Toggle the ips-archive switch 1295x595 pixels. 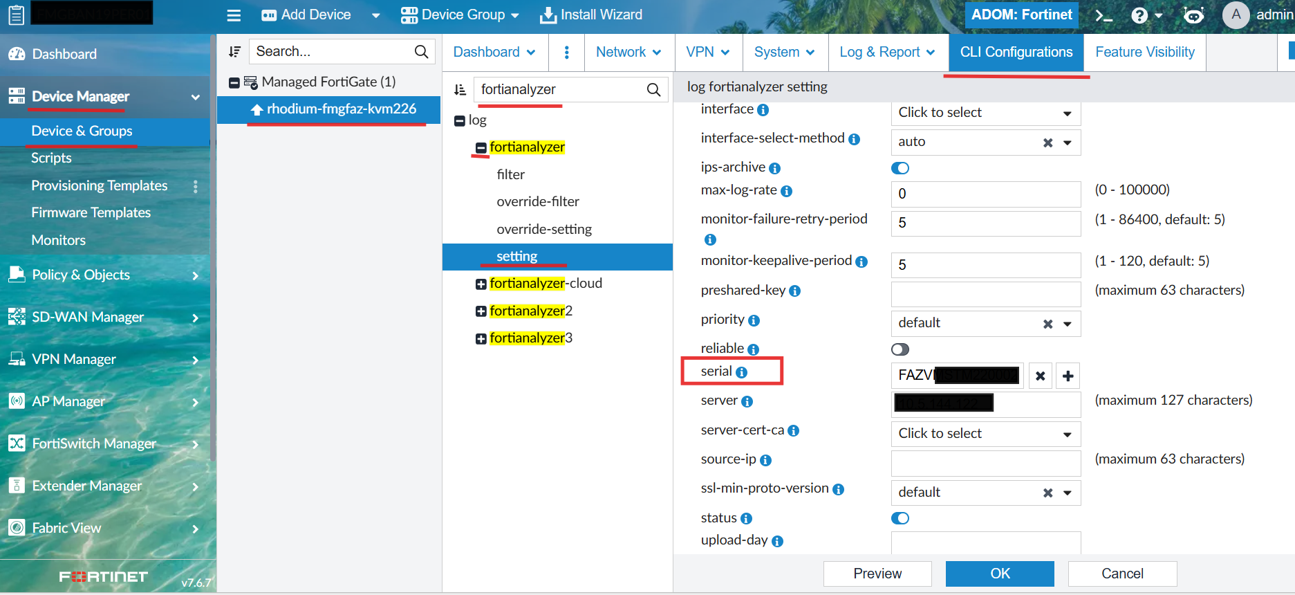pyautogui.click(x=900, y=168)
